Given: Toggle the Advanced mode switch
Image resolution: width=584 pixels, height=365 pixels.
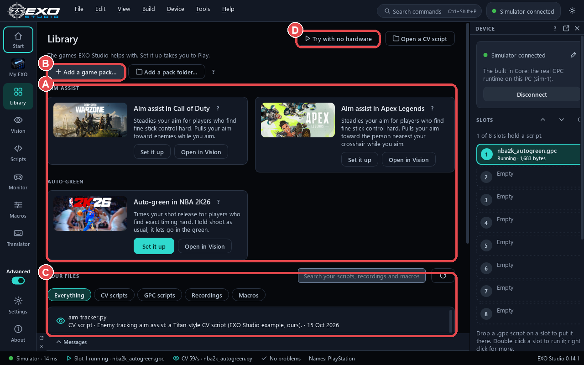Looking at the screenshot, I should pos(18,281).
